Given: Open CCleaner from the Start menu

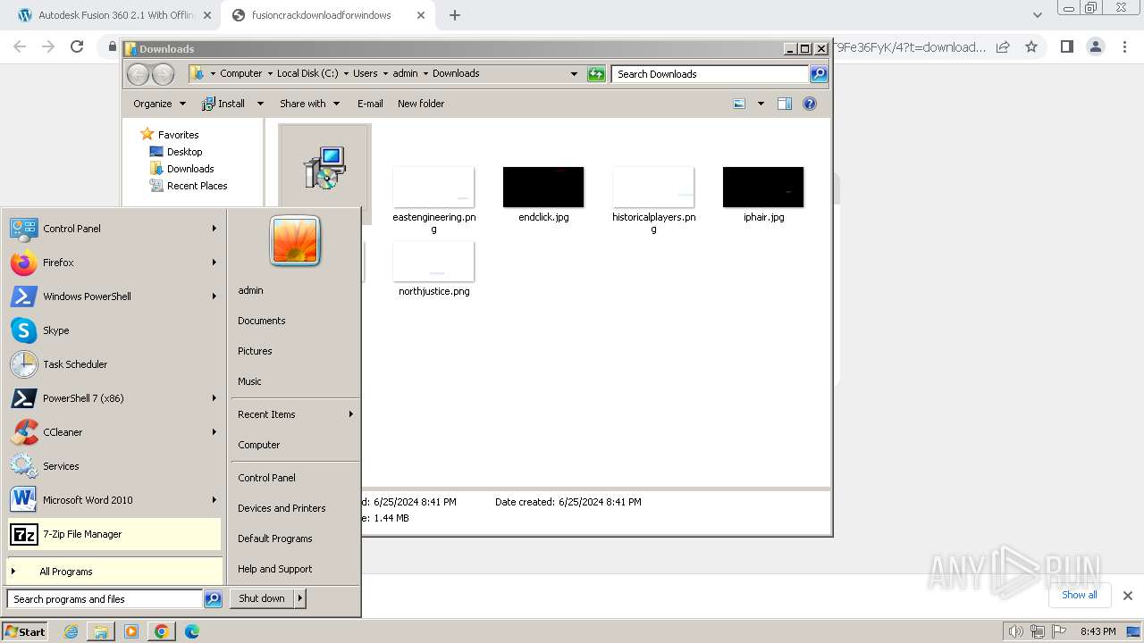Looking at the screenshot, I should pos(114,432).
